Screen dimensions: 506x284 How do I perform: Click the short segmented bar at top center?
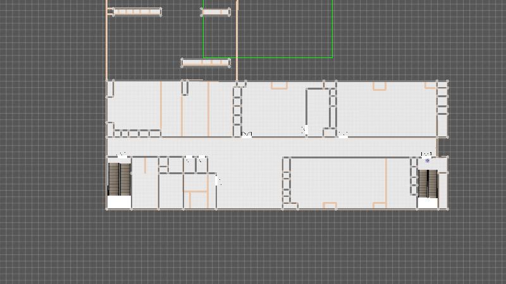[216, 12]
